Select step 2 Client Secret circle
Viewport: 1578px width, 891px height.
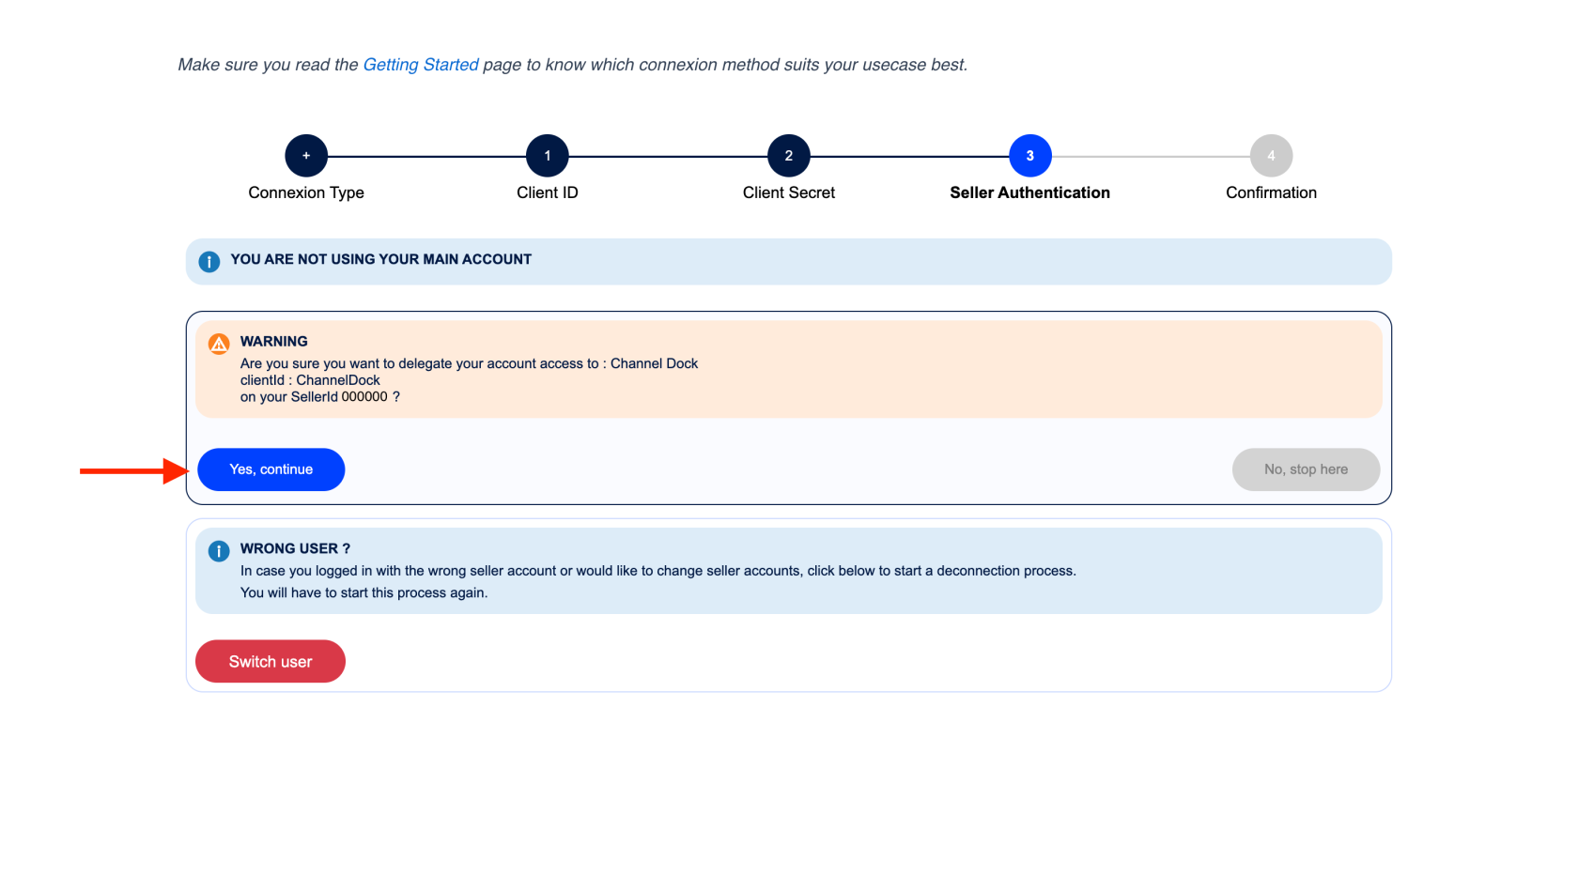[789, 156]
